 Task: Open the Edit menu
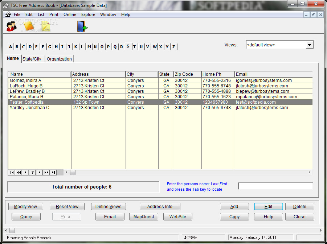[29, 15]
